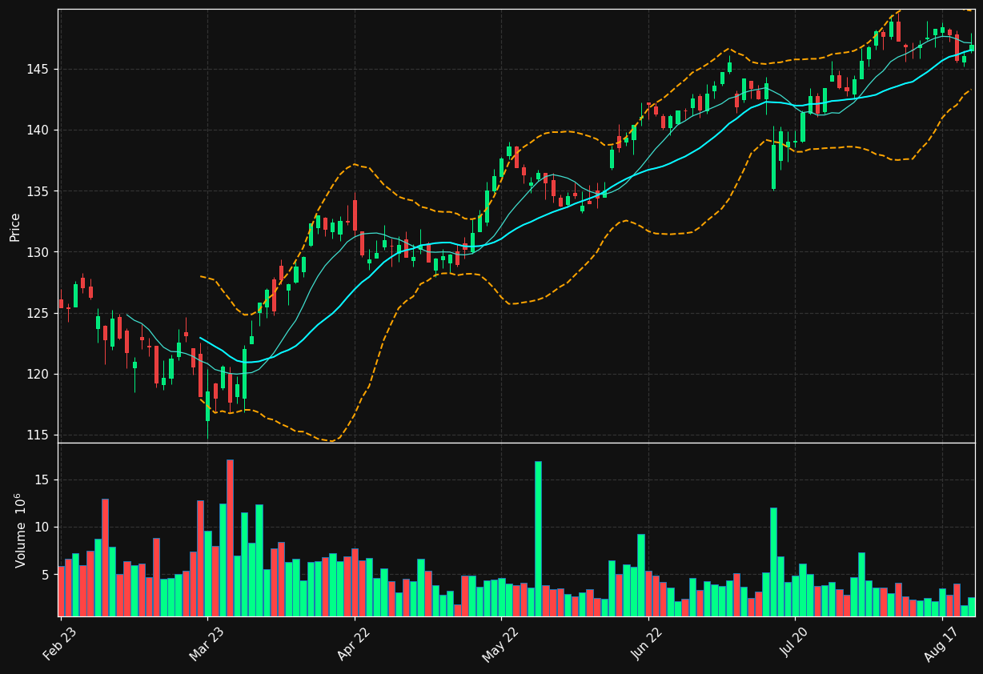The image size is (983, 674).
Task: Click the 115 price axis label
Action: click(x=38, y=435)
